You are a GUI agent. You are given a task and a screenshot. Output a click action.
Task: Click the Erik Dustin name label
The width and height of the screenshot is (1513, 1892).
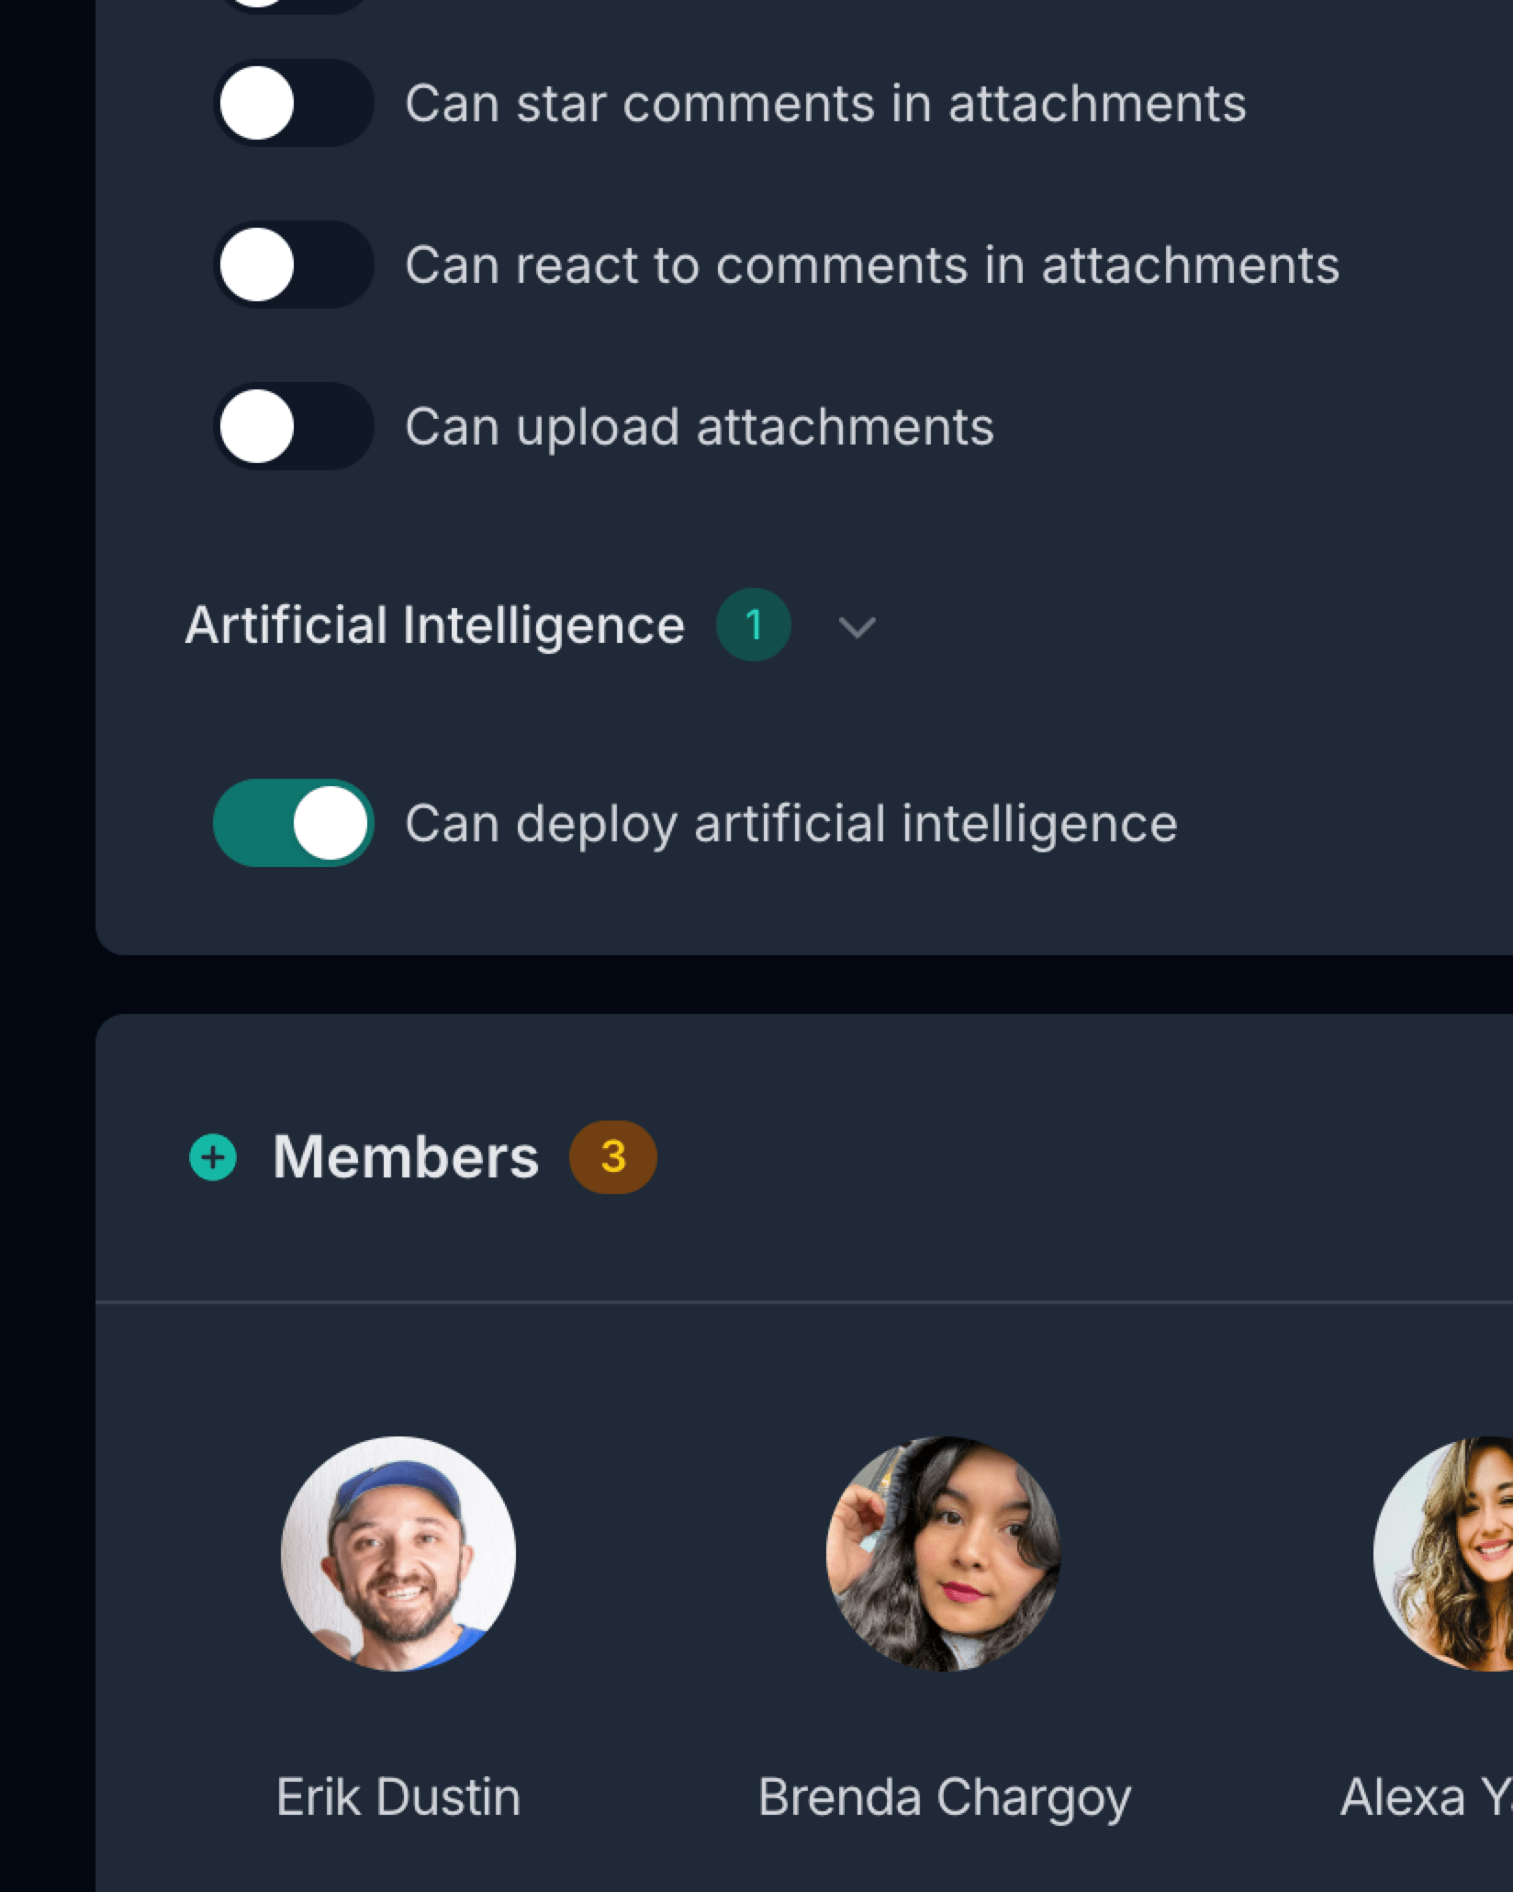click(398, 1797)
